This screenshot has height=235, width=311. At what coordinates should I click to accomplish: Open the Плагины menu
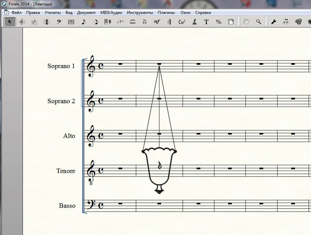click(166, 13)
